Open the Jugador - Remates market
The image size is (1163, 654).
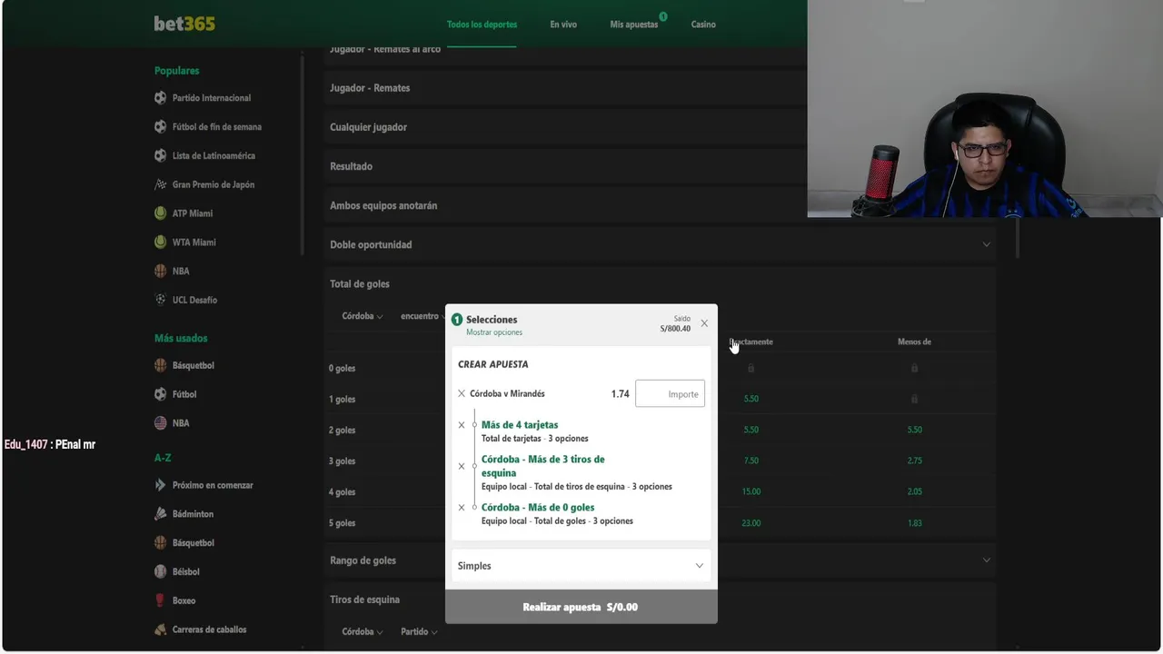370,88
